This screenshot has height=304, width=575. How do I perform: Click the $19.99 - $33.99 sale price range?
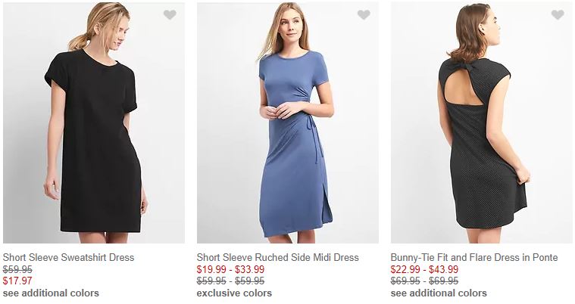(230, 268)
